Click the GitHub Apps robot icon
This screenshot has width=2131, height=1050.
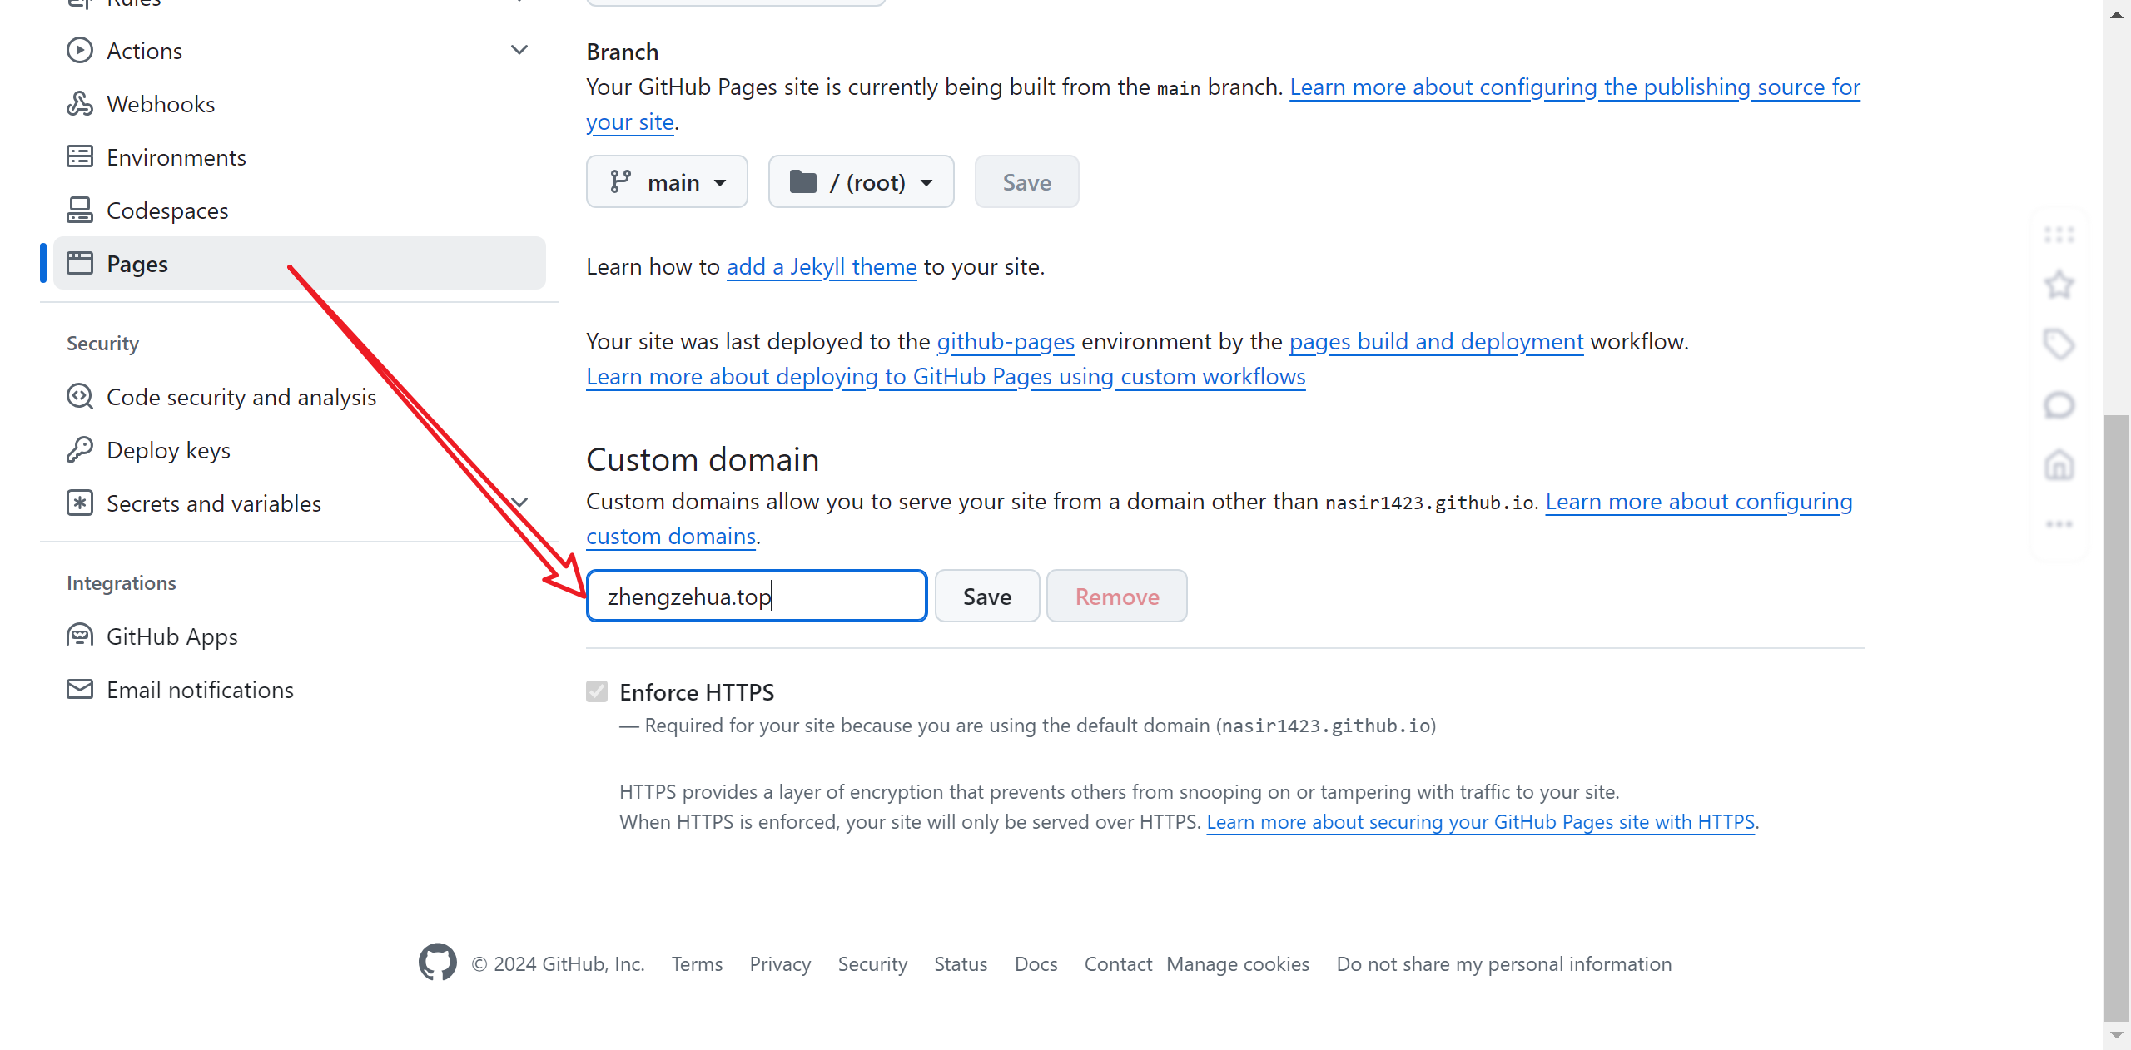click(80, 636)
